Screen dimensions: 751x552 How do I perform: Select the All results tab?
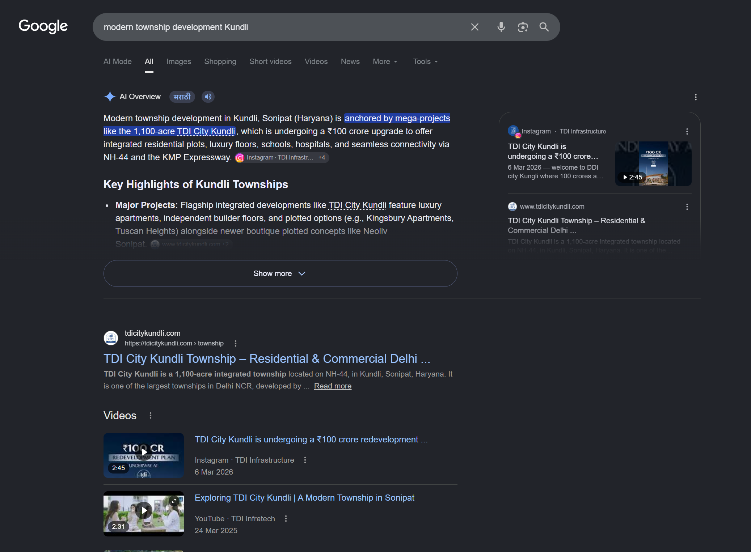click(x=149, y=61)
